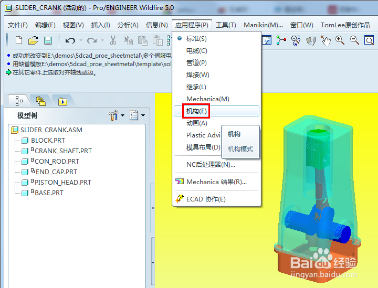Expand the Undo history dropdown arrow

point(81,40)
